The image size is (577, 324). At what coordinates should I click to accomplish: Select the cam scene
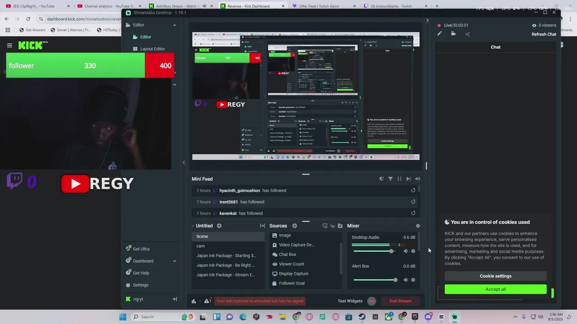click(x=228, y=246)
